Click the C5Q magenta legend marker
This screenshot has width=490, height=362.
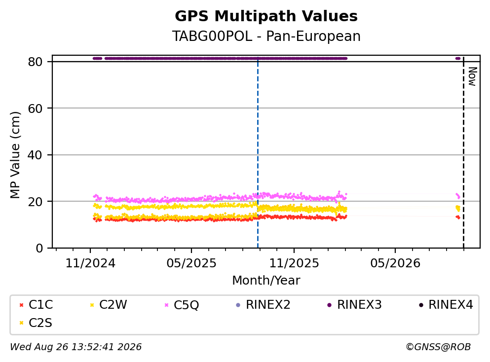point(166,305)
